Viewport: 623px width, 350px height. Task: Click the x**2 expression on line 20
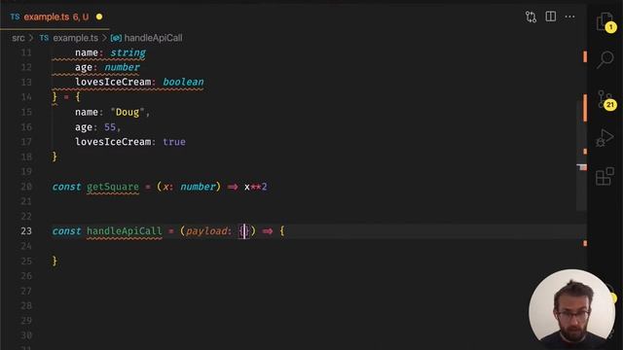click(255, 187)
